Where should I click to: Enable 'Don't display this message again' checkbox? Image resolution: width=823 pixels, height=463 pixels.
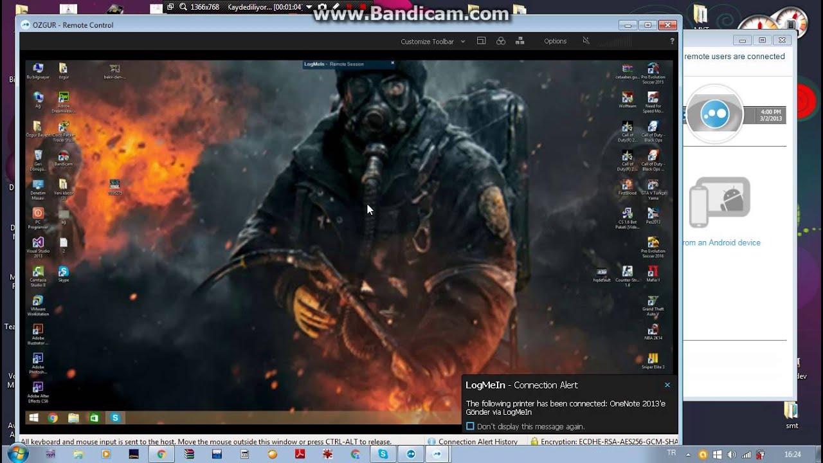point(470,426)
